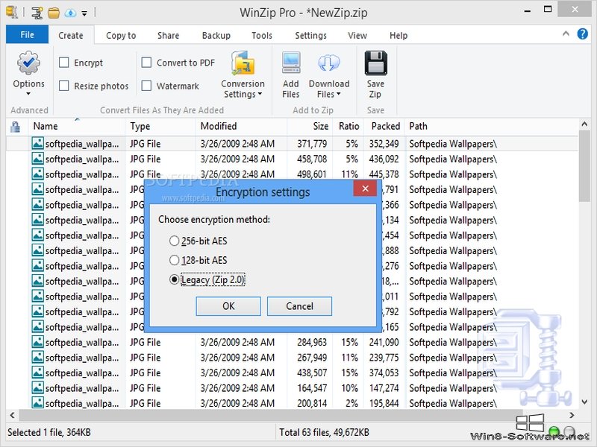
Task: Click the horizontal scrollbar right arrow
Action: tap(572, 415)
